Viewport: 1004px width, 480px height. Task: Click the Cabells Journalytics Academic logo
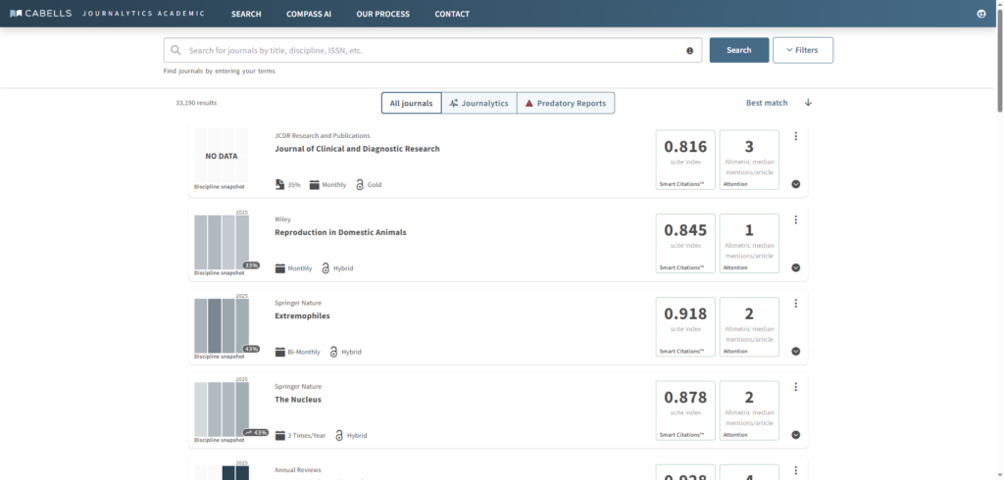(x=107, y=14)
